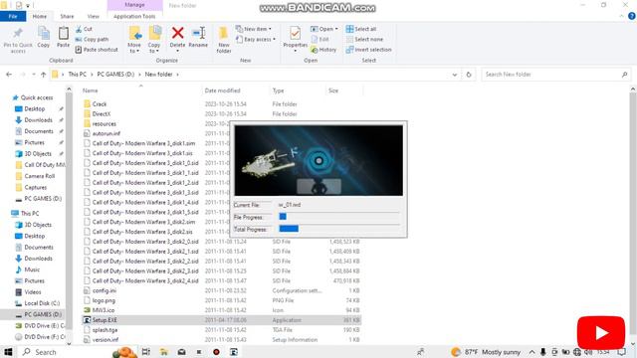Switch to the View tab

[93, 16]
